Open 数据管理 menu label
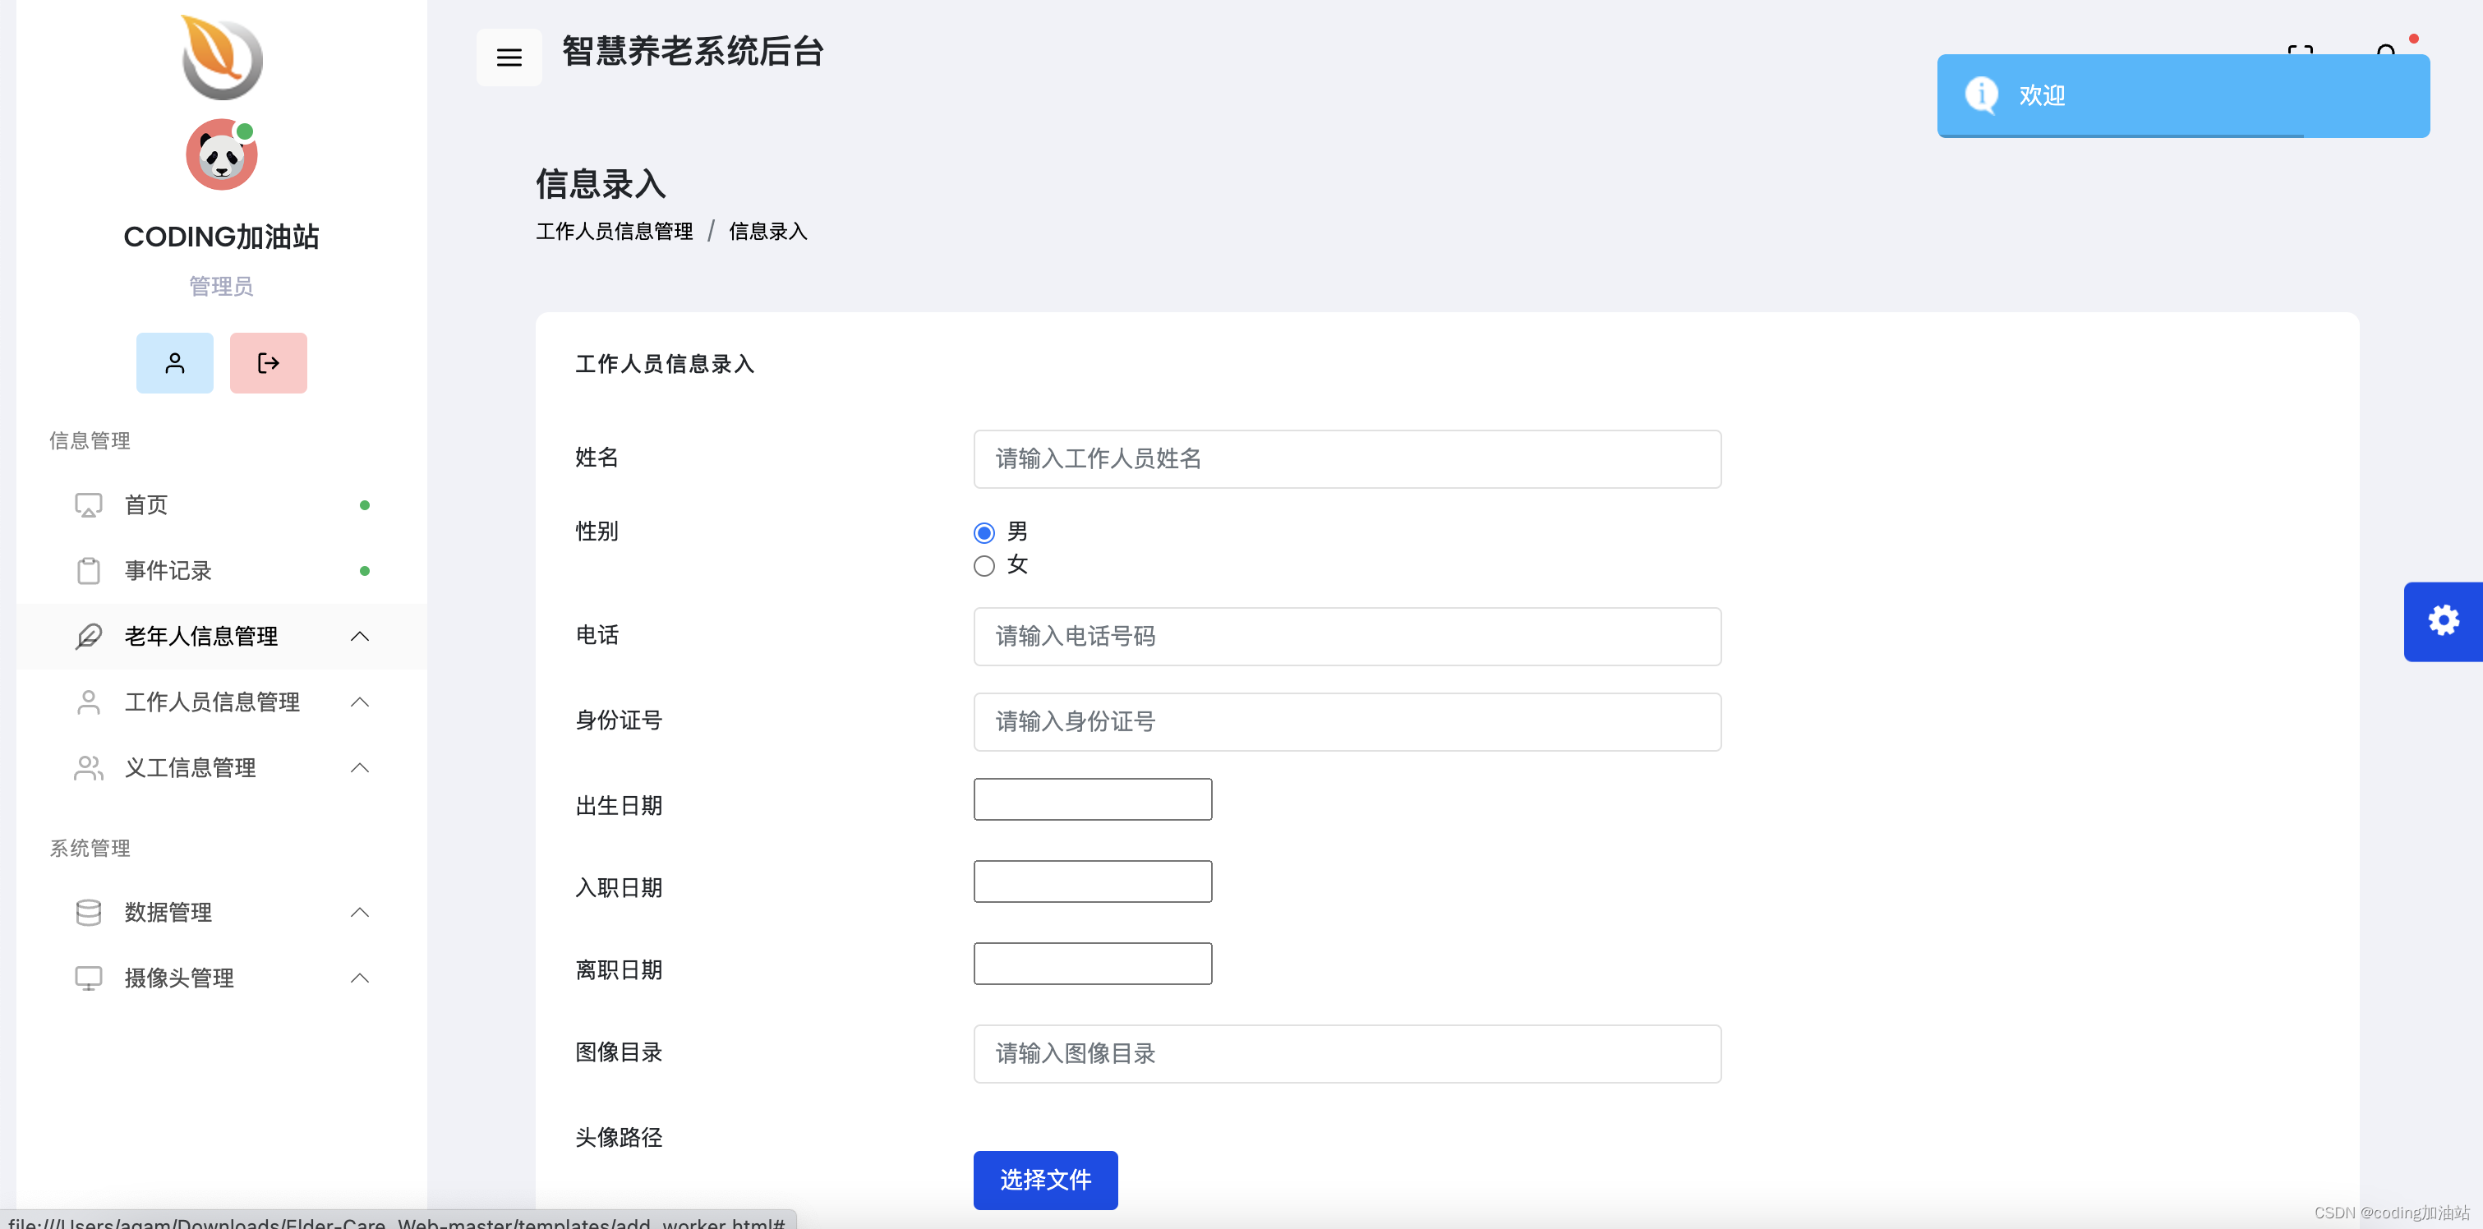The width and height of the screenshot is (2483, 1229). point(168,912)
